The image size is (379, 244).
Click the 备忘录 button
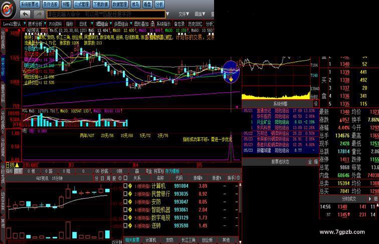(x=179, y=24)
